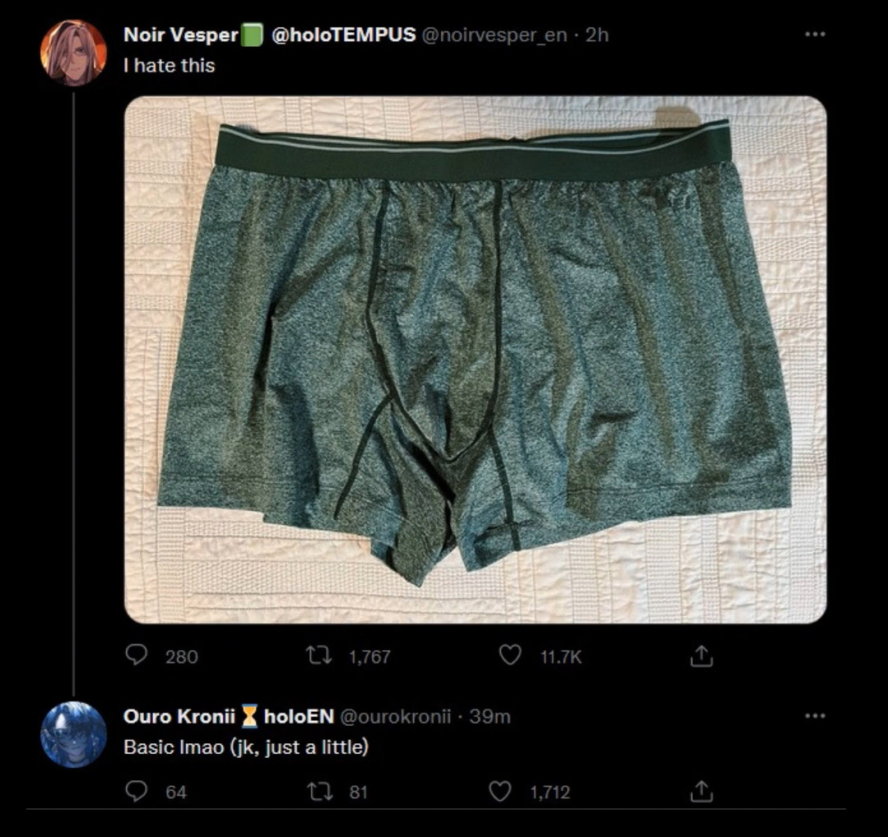Viewport: 888px width, 837px height.
Task: Open the 2h timestamp of tweet
Action: point(597,35)
